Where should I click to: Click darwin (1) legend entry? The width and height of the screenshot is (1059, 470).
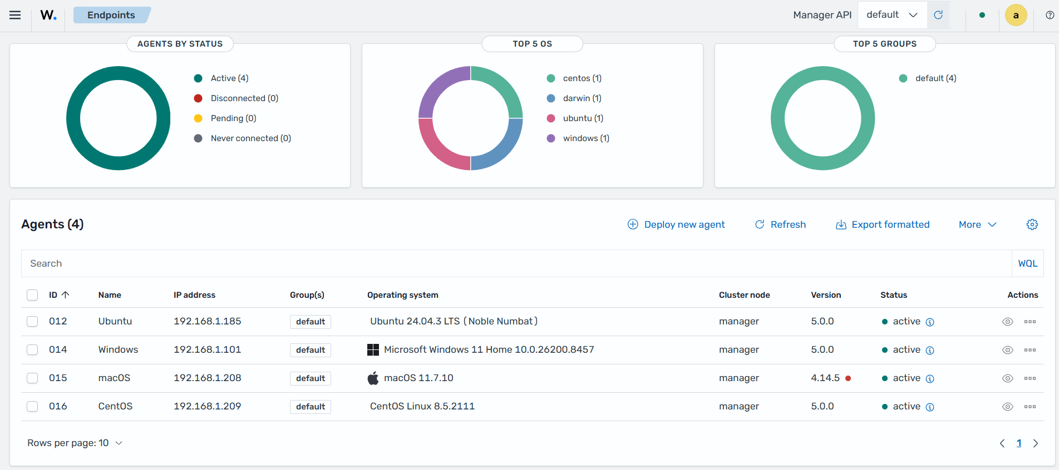pos(575,98)
